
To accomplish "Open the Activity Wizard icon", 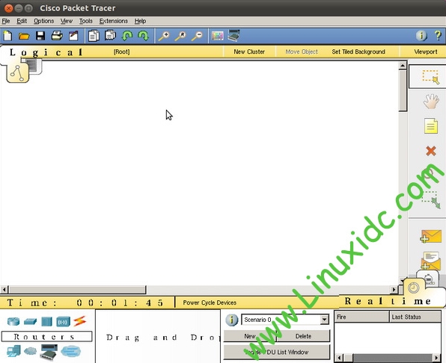I will tap(73, 36).
